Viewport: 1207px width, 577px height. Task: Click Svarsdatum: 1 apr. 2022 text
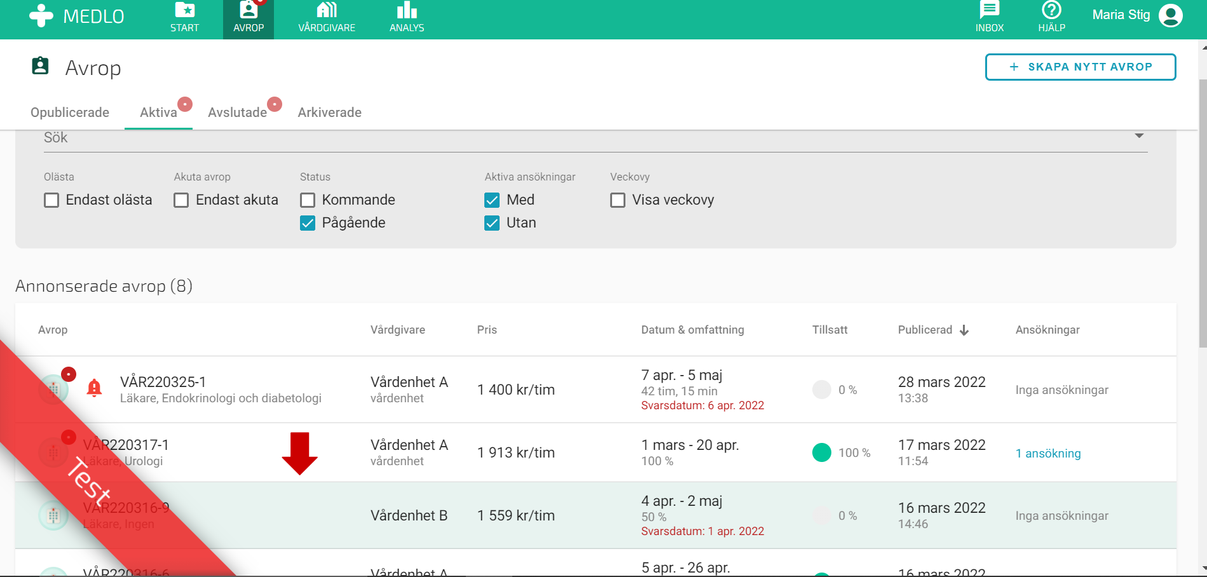pos(702,531)
